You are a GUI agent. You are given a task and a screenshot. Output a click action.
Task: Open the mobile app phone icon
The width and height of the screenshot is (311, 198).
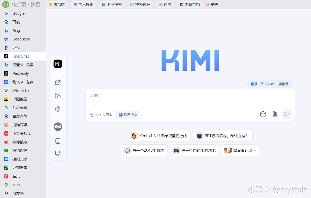pyautogui.click(x=58, y=141)
